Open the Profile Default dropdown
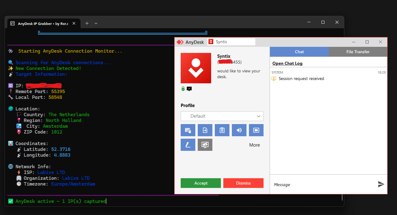This screenshot has height=215, width=397. click(x=222, y=116)
